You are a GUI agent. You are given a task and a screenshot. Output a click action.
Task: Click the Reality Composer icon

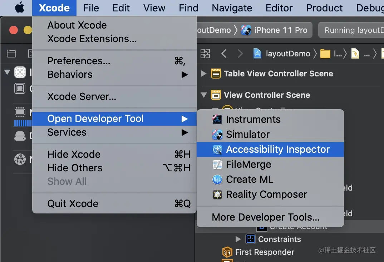click(217, 195)
